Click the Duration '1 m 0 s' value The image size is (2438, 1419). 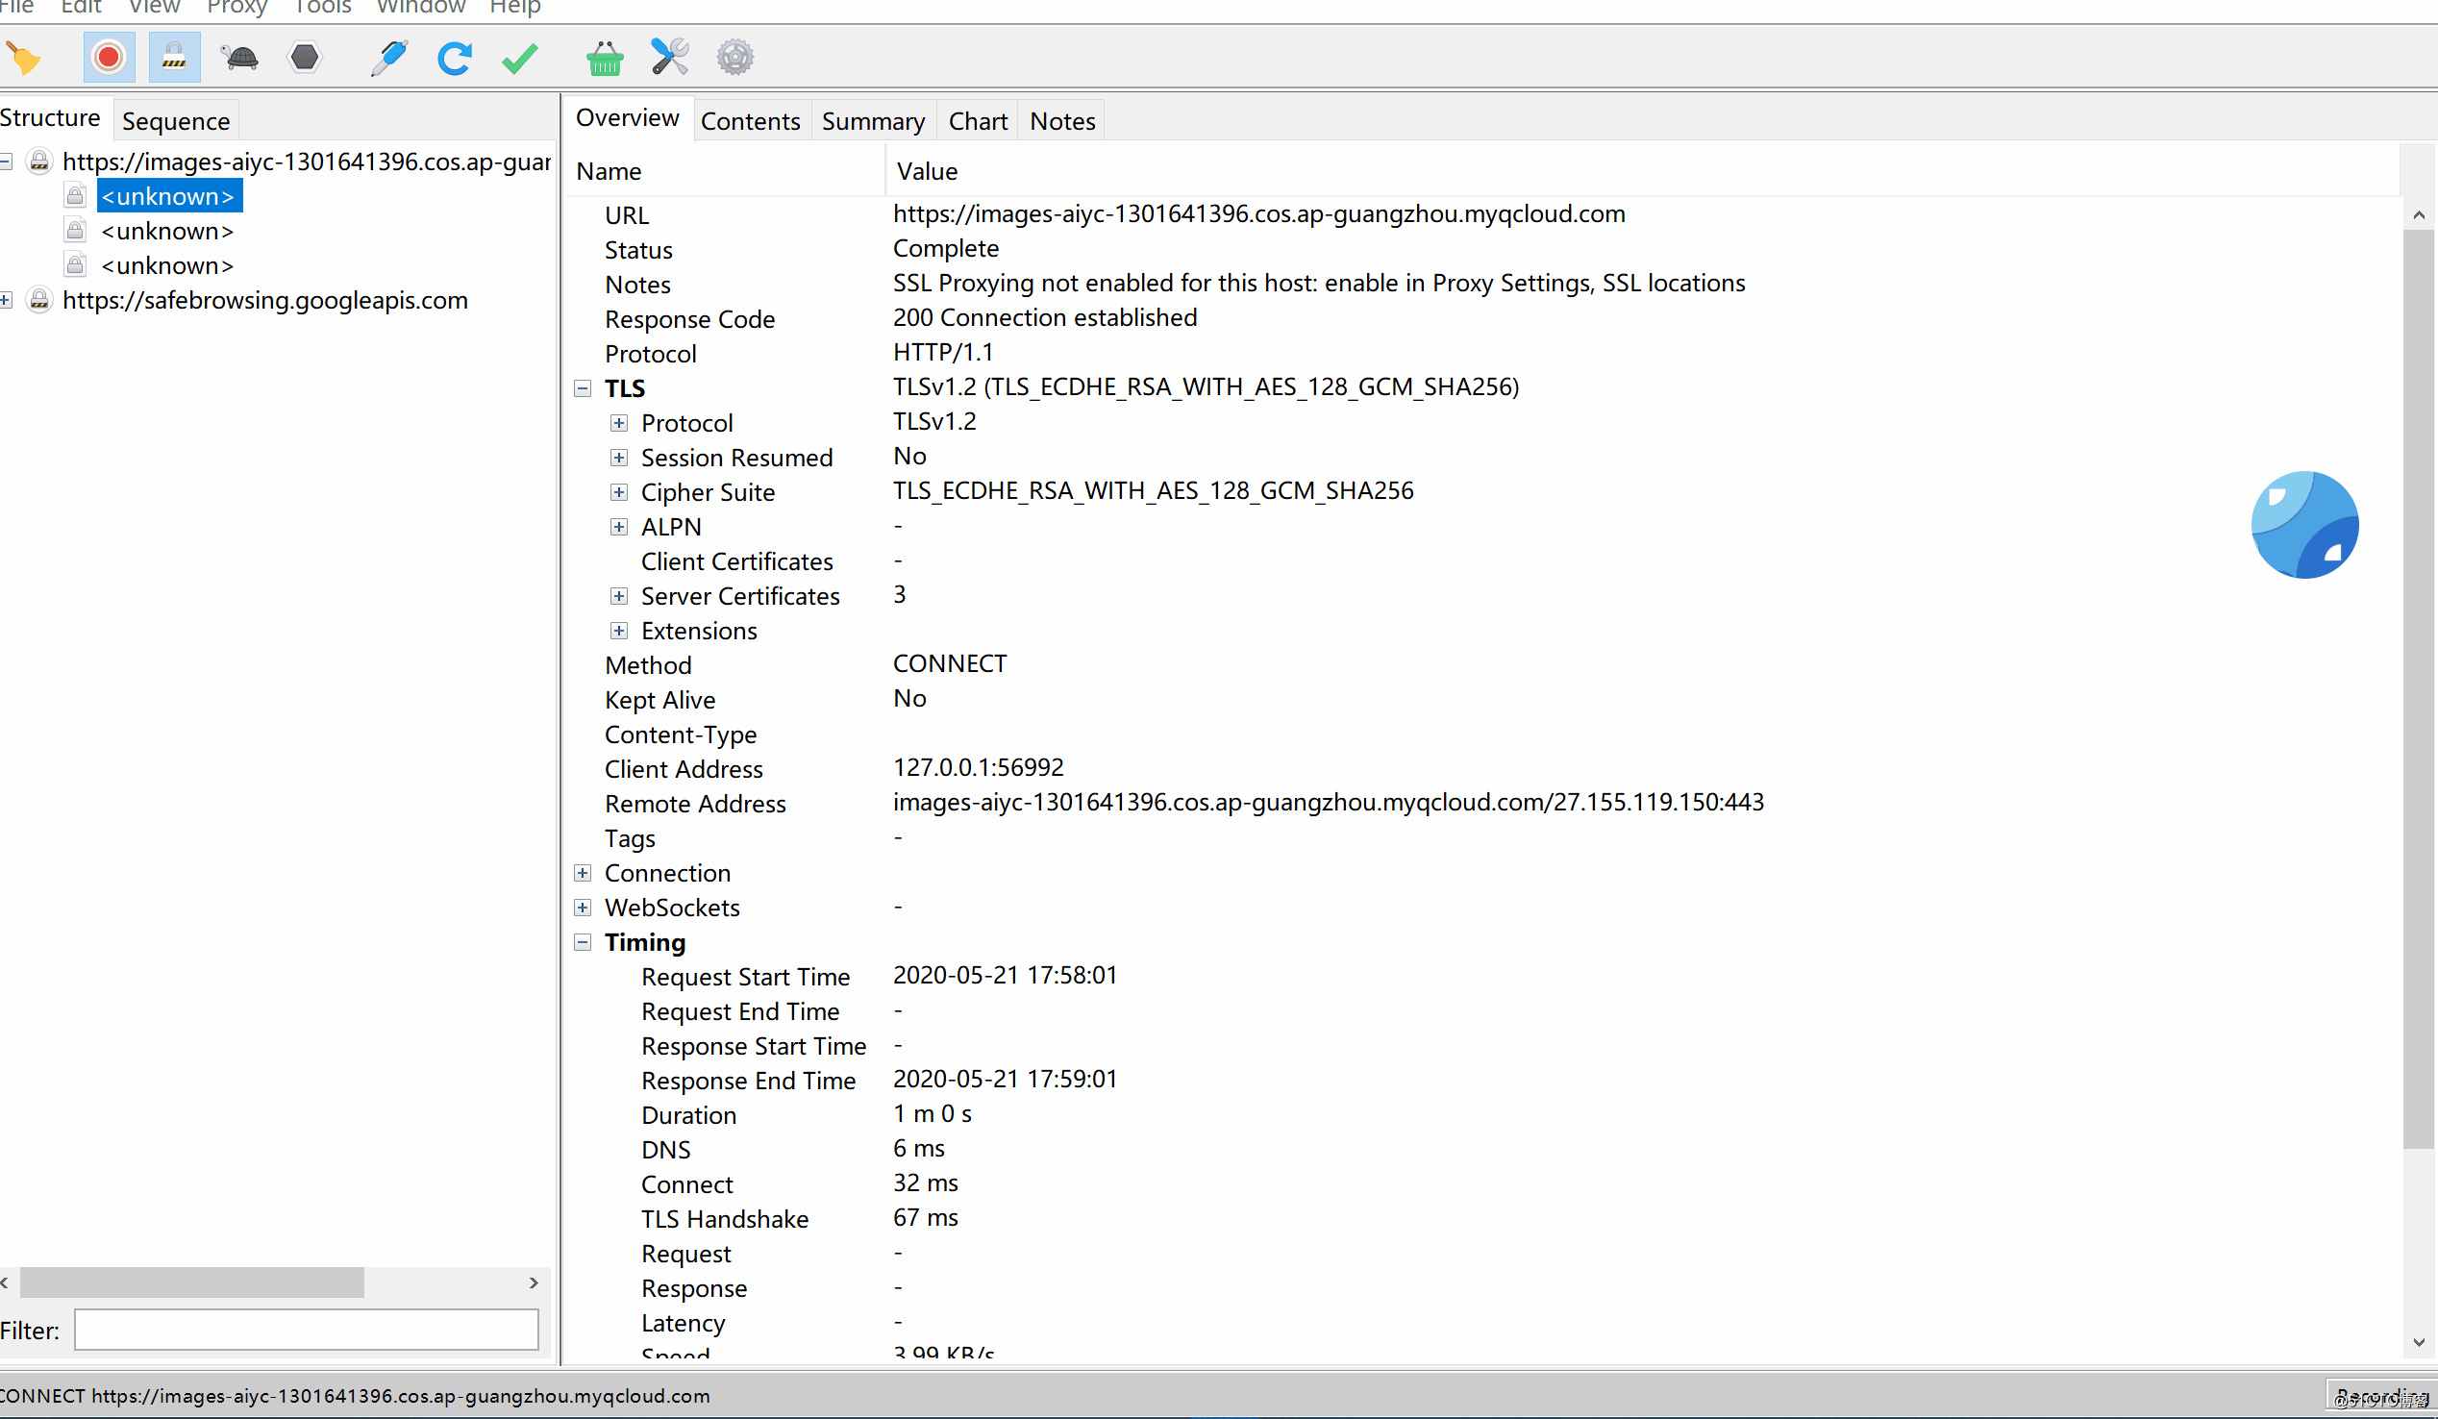coord(933,1113)
